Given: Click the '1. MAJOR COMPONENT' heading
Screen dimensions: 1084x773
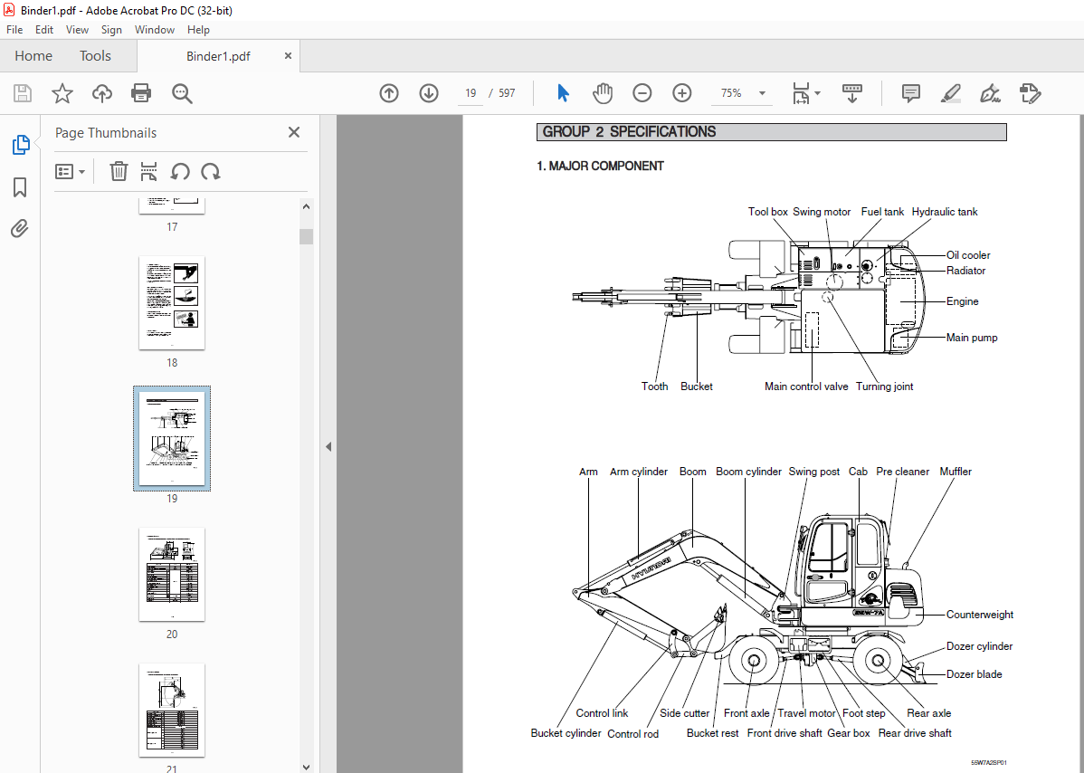Looking at the screenshot, I should tap(600, 166).
